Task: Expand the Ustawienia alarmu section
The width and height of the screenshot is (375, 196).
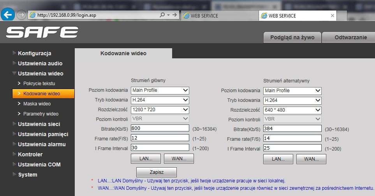Action: coord(39,144)
